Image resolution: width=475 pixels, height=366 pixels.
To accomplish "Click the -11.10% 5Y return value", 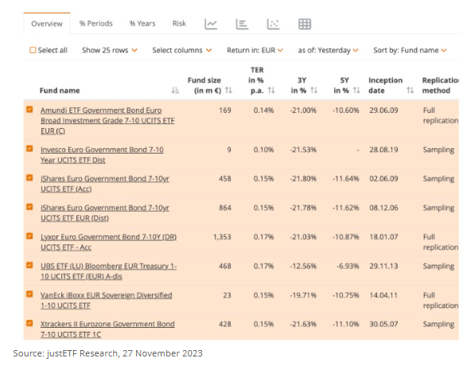I will 345,324.
